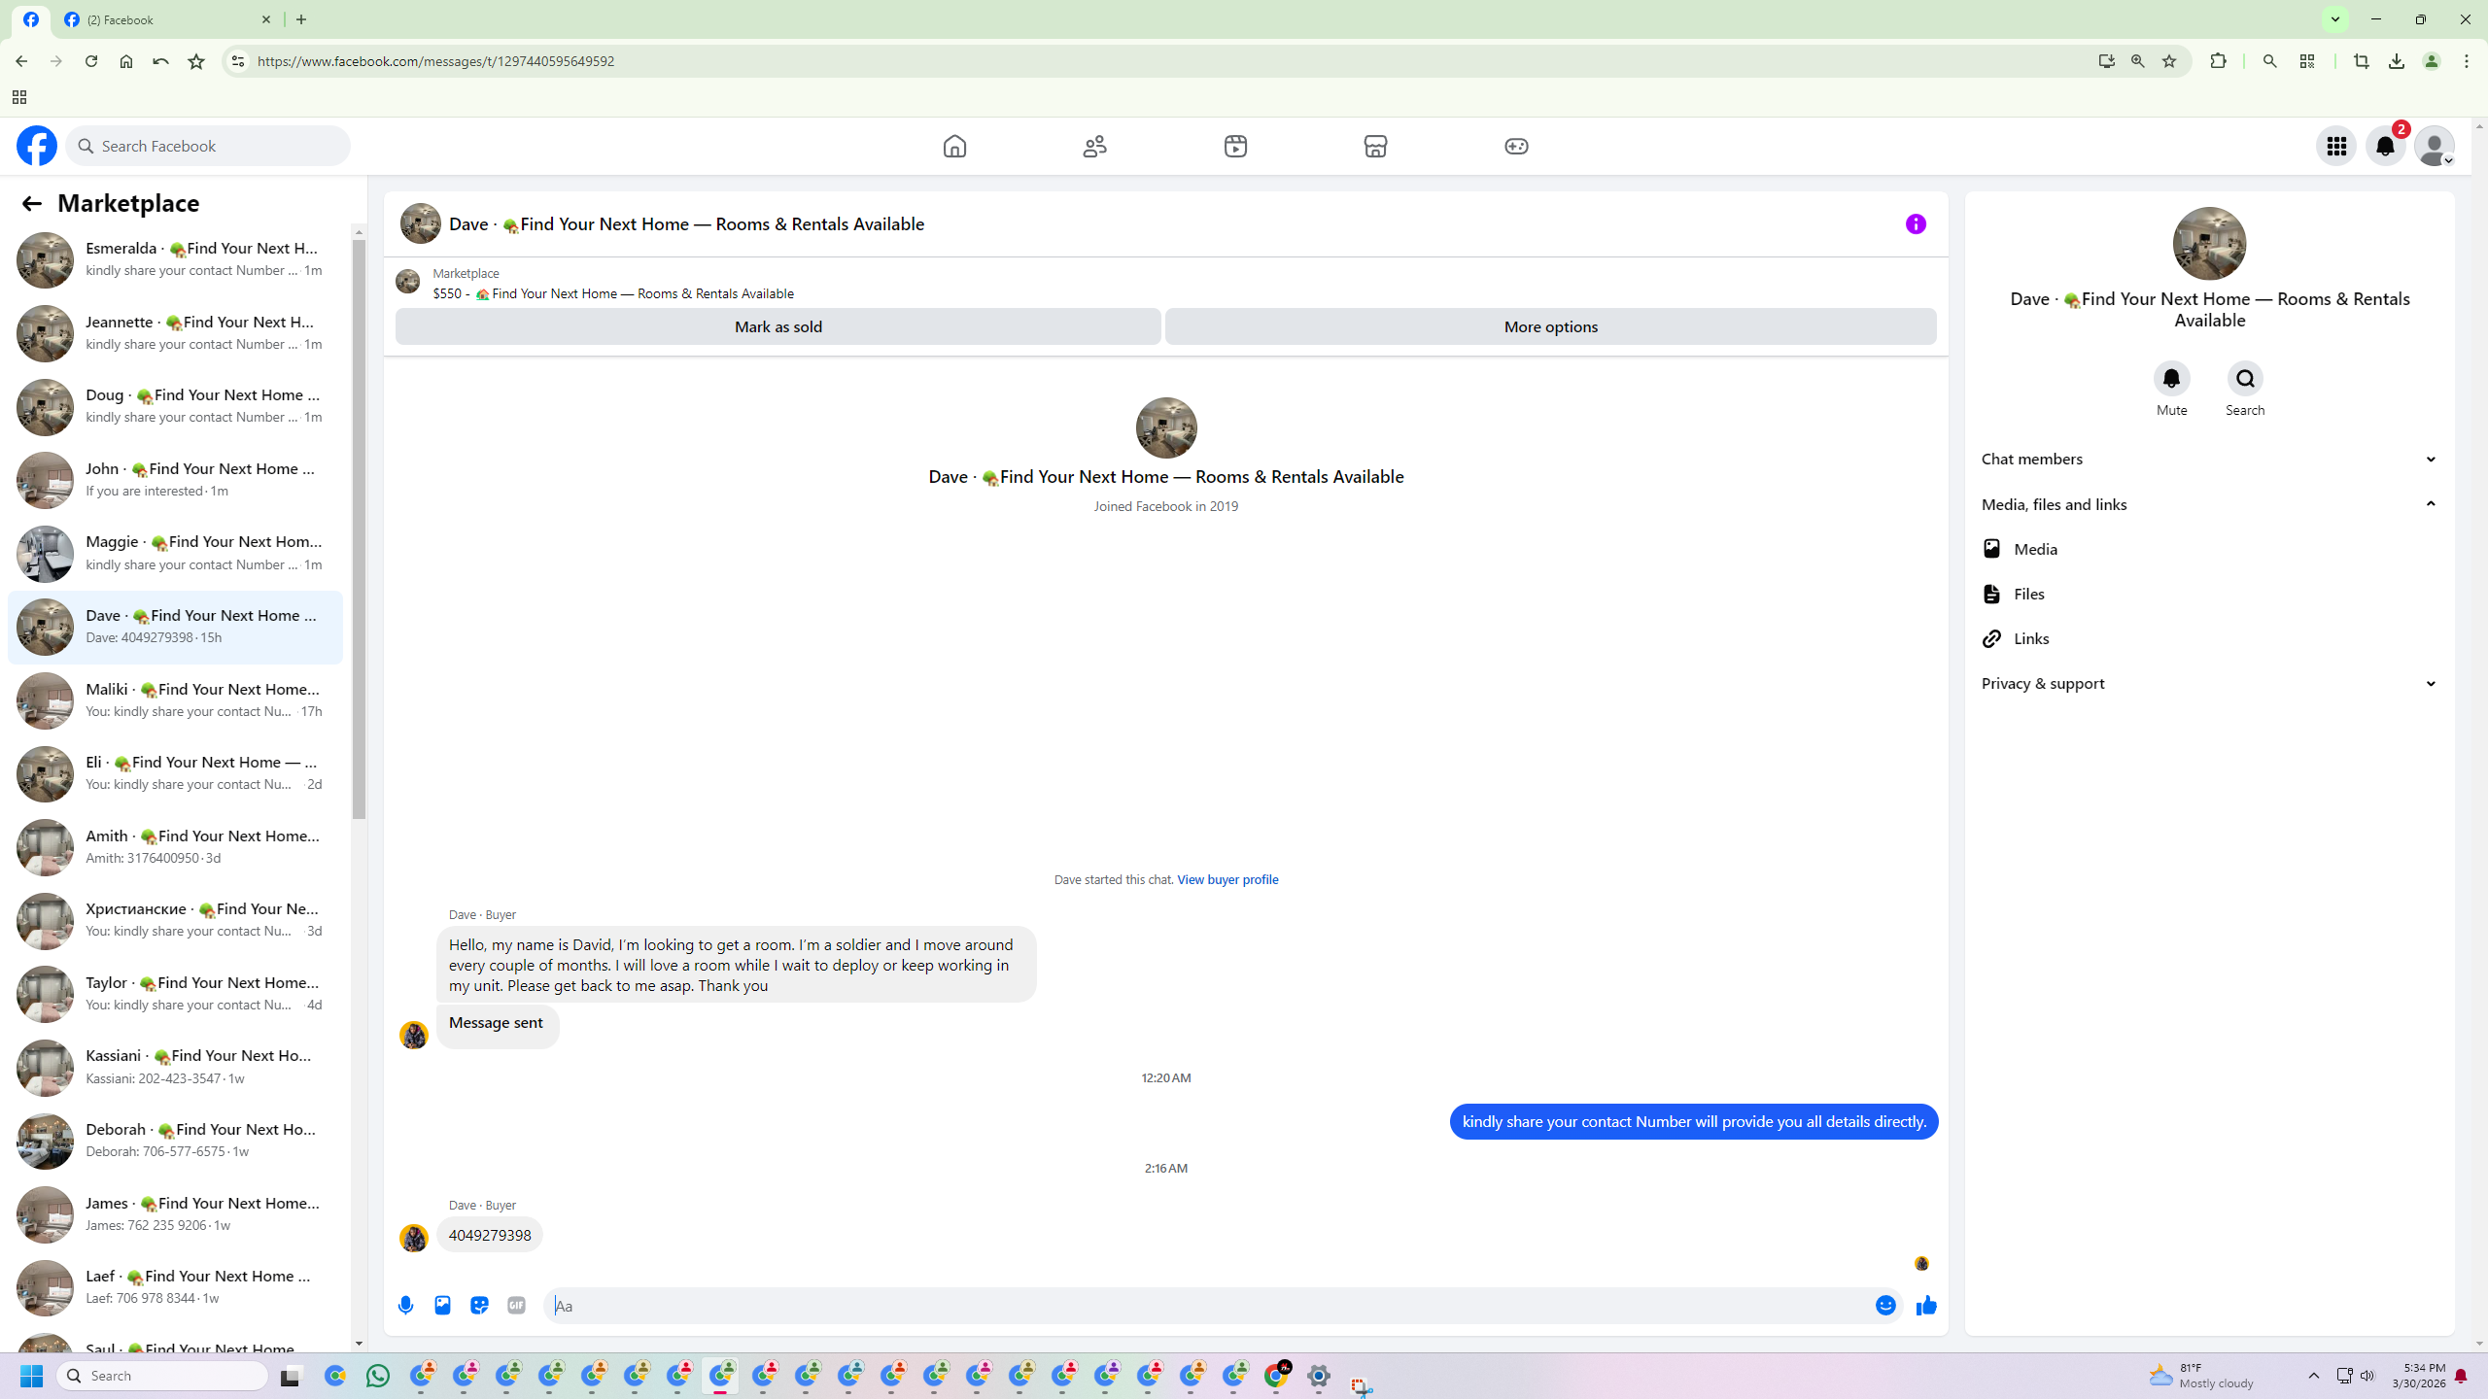Open WhatsApp from the taskbar
The height and width of the screenshot is (1399, 2488).
[x=378, y=1376]
